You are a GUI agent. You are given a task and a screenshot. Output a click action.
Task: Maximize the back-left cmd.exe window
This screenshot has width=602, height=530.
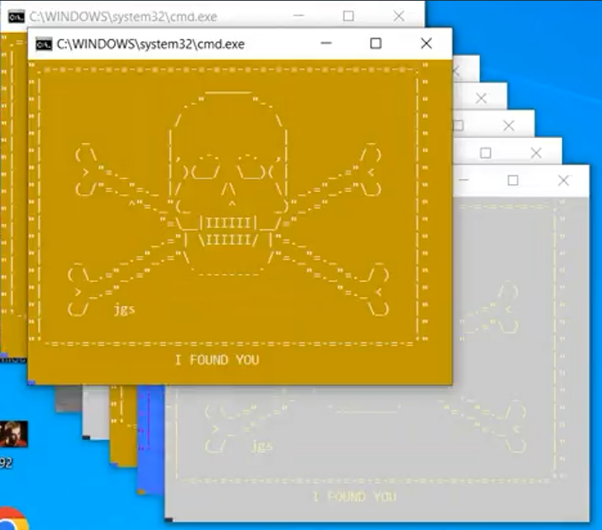[348, 16]
